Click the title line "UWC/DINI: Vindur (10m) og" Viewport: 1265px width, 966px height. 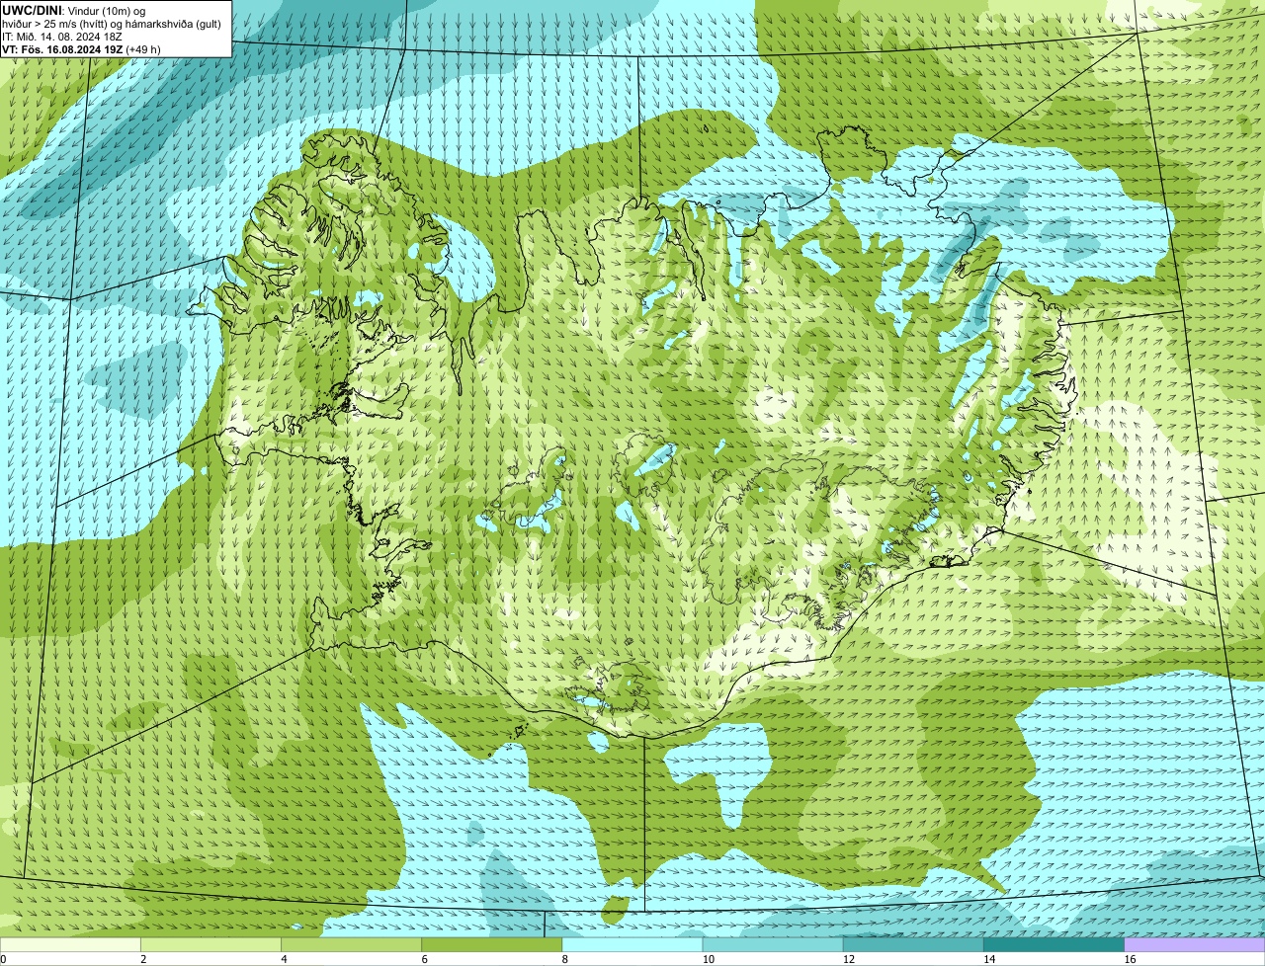point(74,10)
